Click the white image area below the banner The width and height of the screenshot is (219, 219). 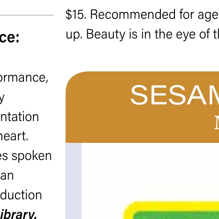click(x=150, y=171)
